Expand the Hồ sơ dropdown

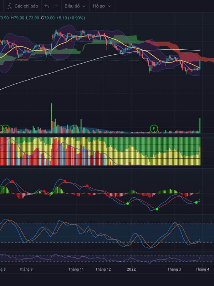[x=102, y=6]
